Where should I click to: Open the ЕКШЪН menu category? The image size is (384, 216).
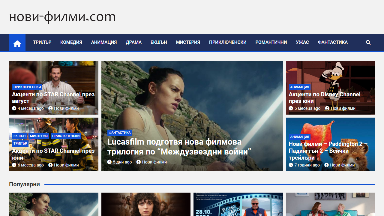[159, 42]
